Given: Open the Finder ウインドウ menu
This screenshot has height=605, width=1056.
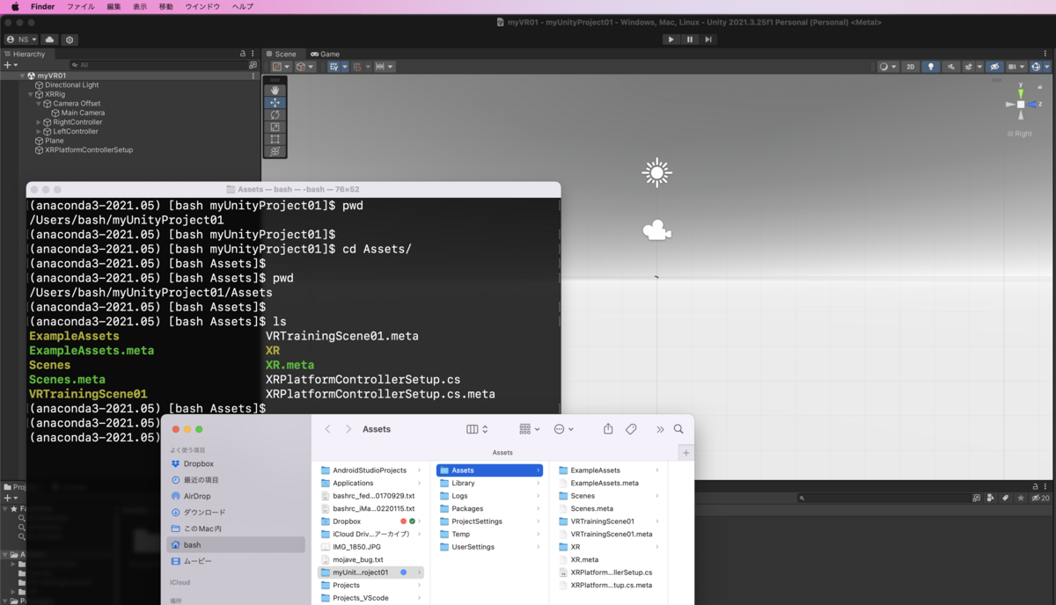Looking at the screenshot, I should tap(202, 6).
